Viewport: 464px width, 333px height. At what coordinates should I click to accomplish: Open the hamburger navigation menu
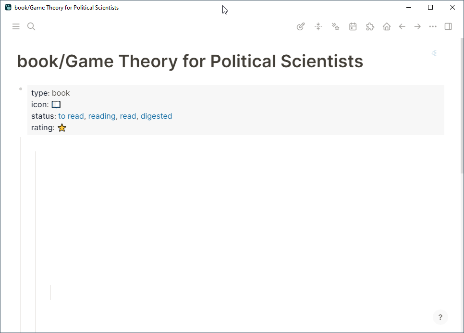click(x=16, y=26)
